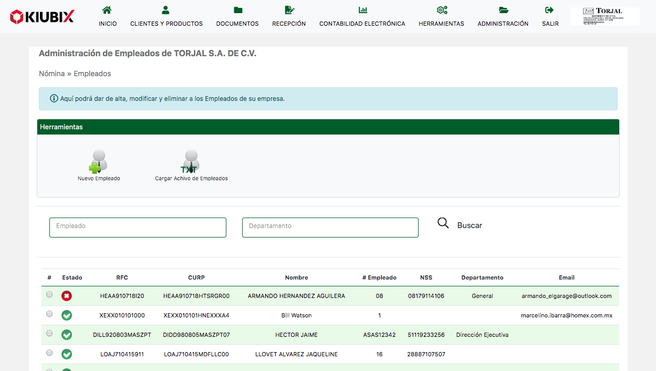Click green active status icon for Bill Watson
The image size is (656, 371).
click(67, 315)
